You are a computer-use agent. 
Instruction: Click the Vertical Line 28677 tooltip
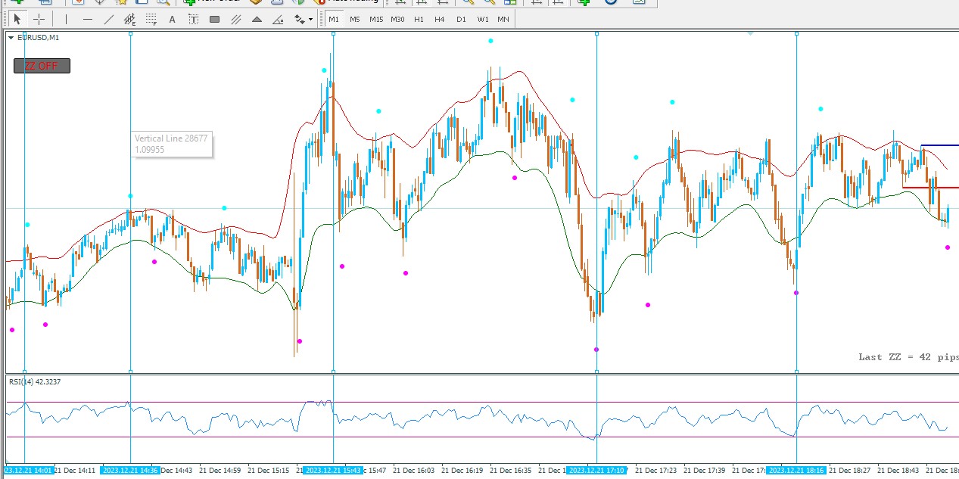tap(172, 144)
